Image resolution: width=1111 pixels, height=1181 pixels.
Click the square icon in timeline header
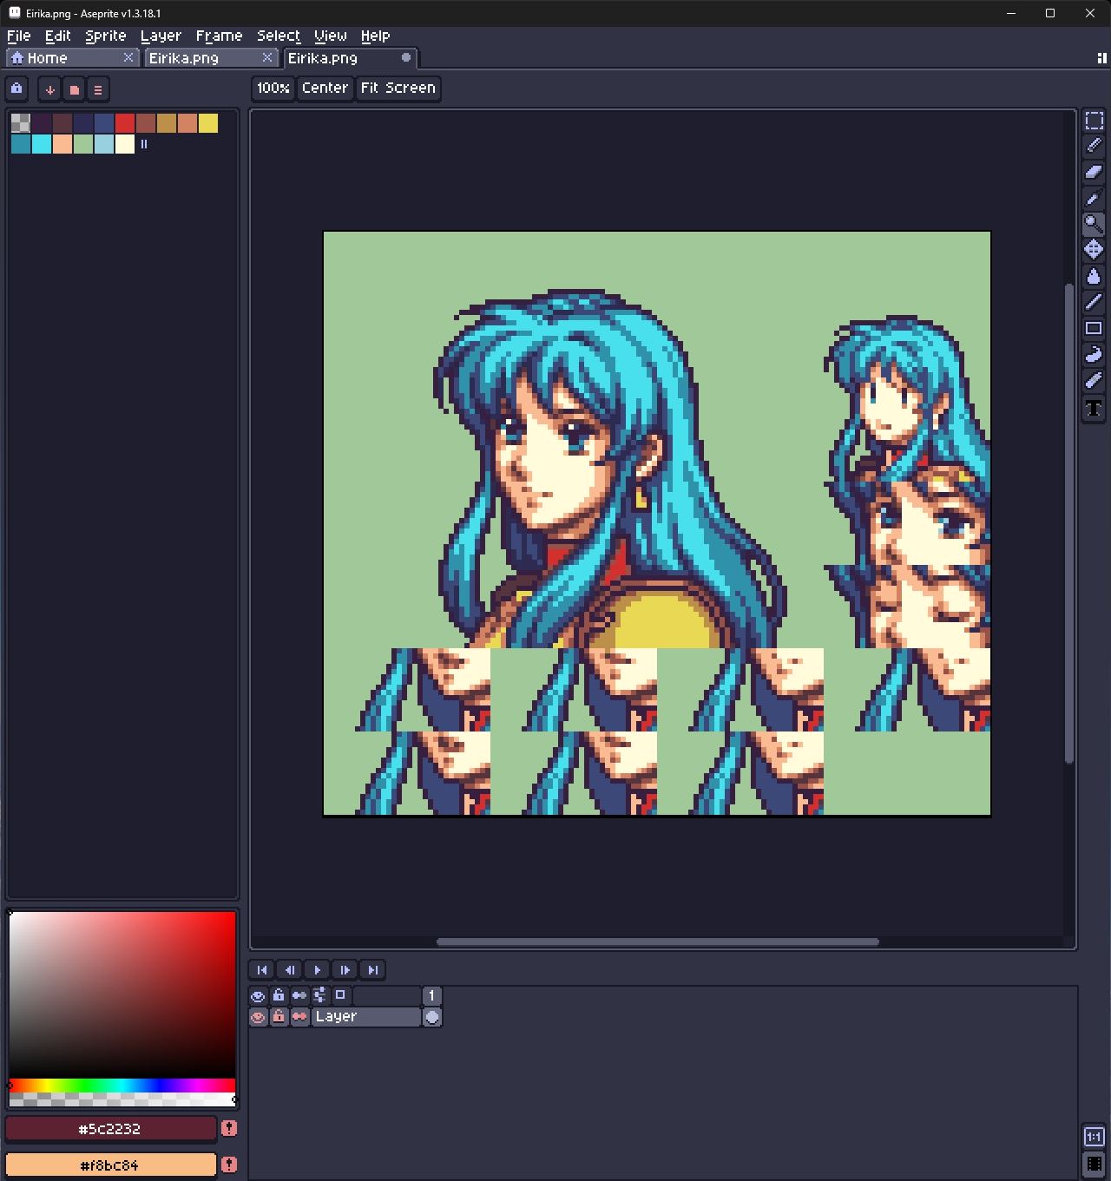click(x=341, y=995)
